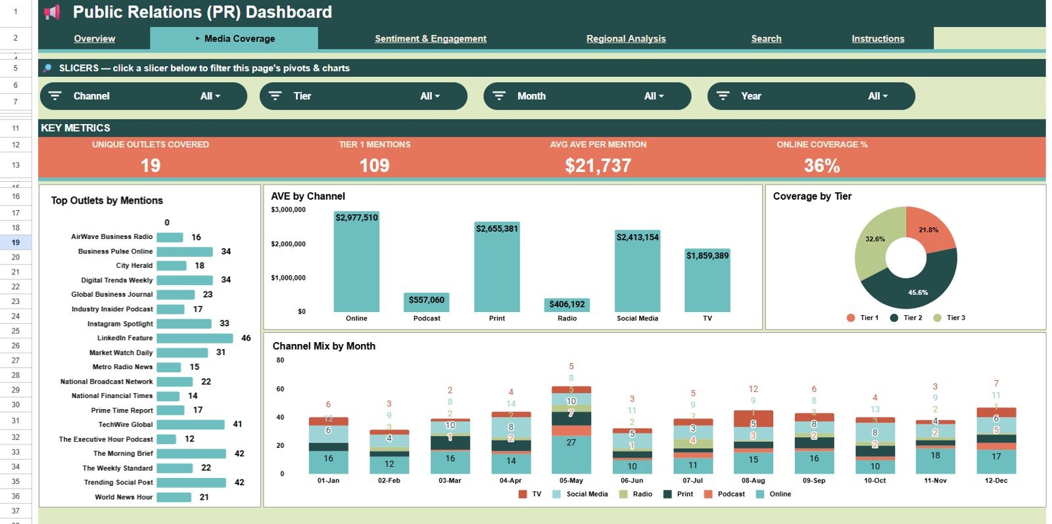Open the Tier slicer All dropdown
The height and width of the screenshot is (524, 1052).
click(430, 96)
